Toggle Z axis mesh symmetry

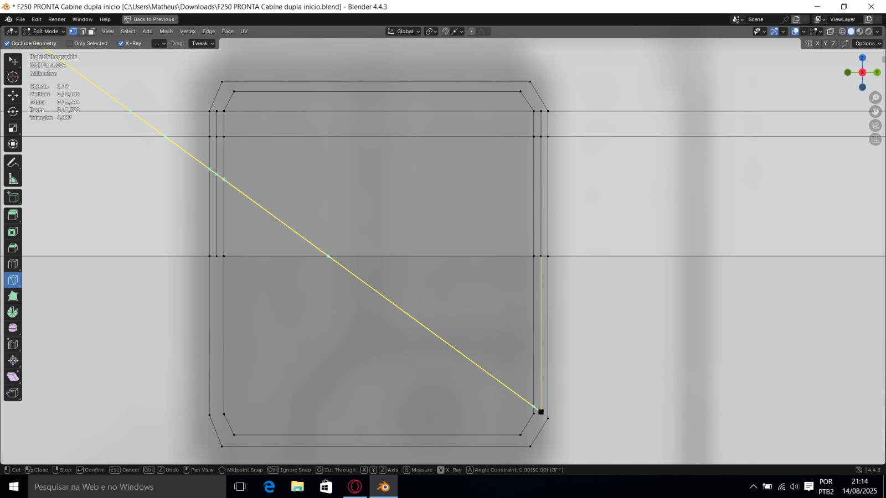(833, 43)
